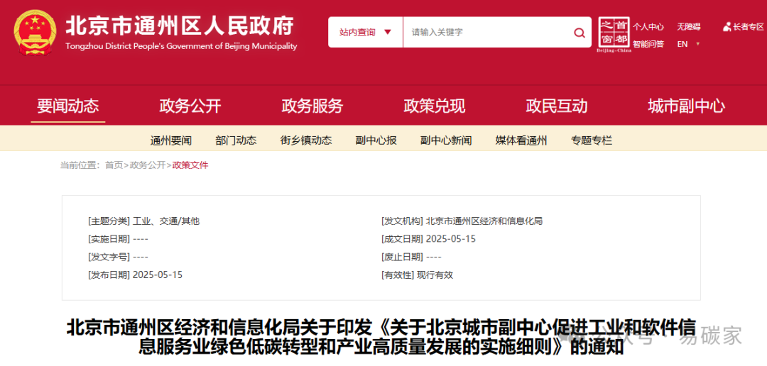Click the 发文机构 北京市通州区经济和信息化局 text
Image resolution: width=767 pixels, height=366 pixels.
462,221
